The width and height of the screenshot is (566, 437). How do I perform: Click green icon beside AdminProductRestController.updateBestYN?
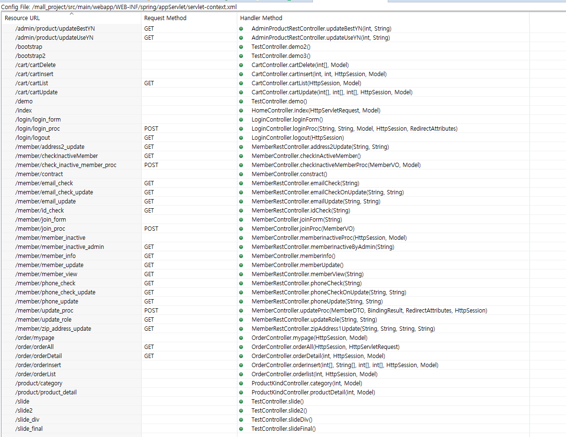click(x=241, y=29)
